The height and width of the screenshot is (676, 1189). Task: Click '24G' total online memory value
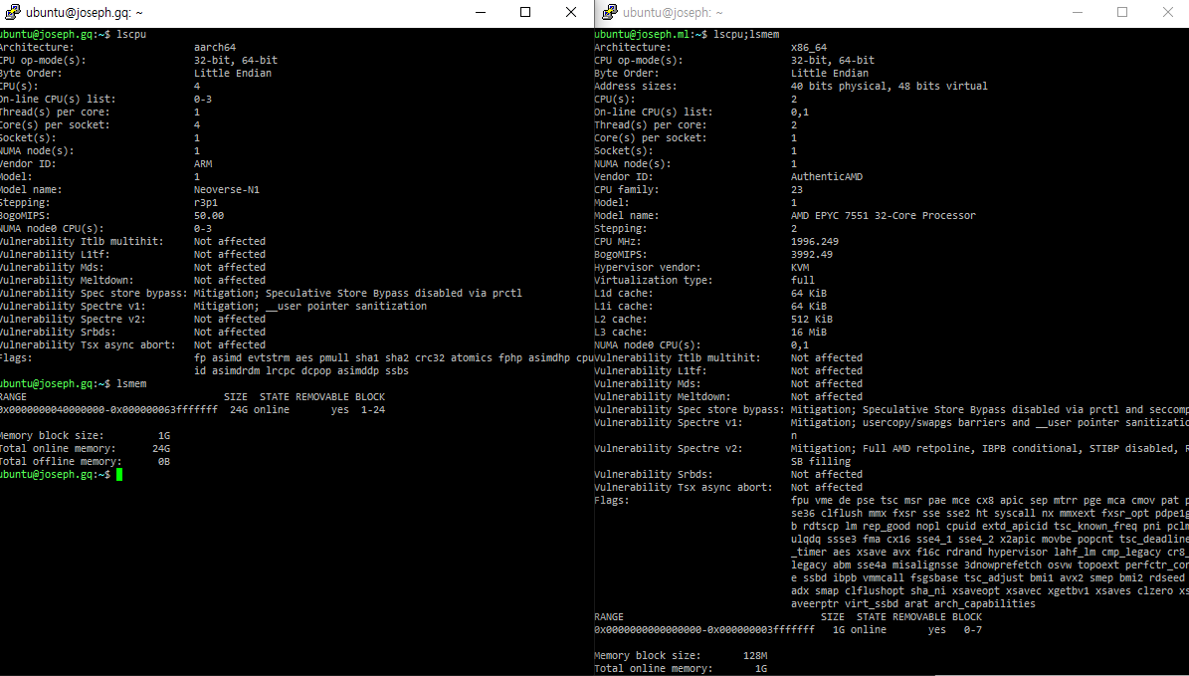click(x=161, y=448)
